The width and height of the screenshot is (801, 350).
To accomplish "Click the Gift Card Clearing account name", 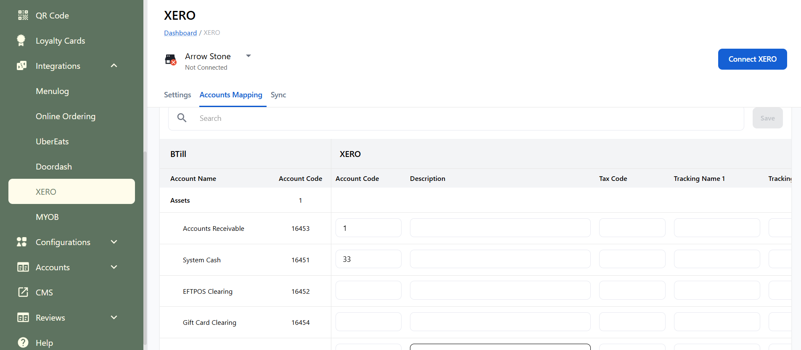I will point(209,323).
